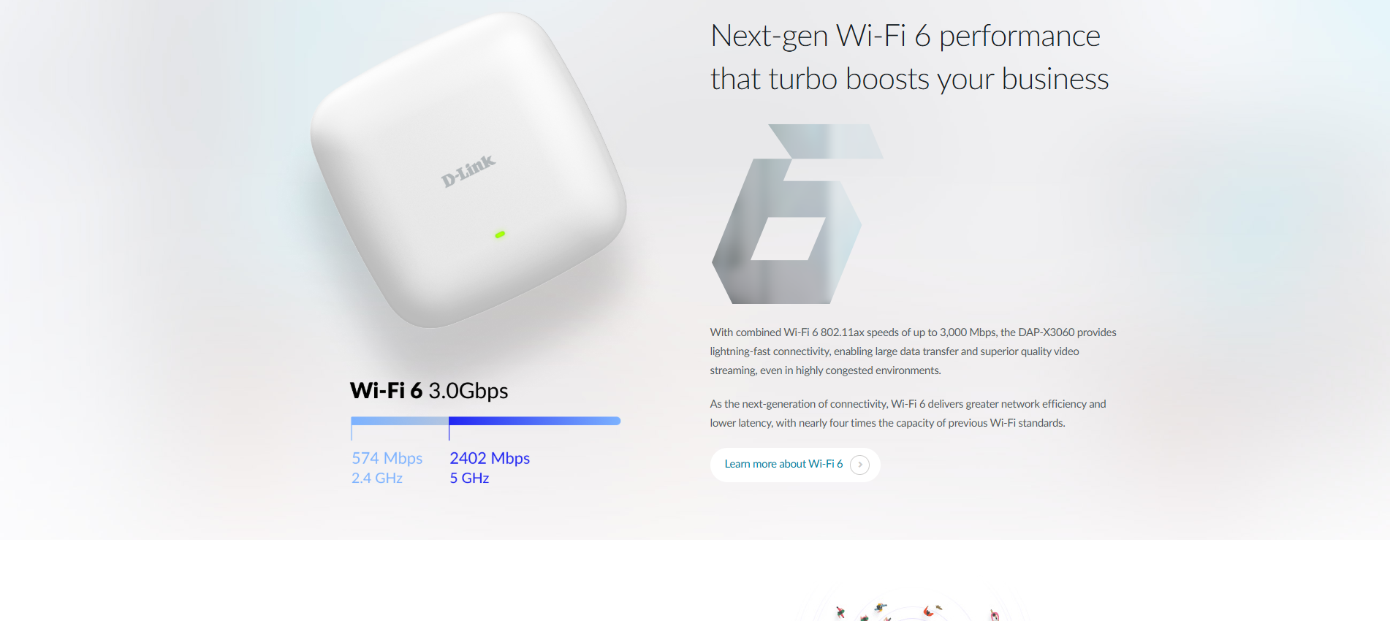Click the paragraph about next-generation connectivity

click(x=908, y=414)
